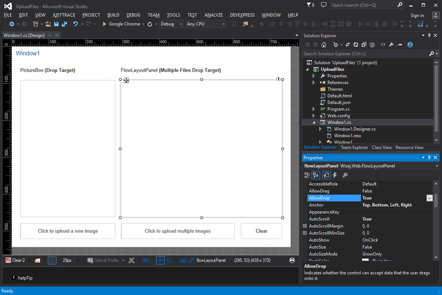Click the Save All toolbar icon

(x=64, y=24)
